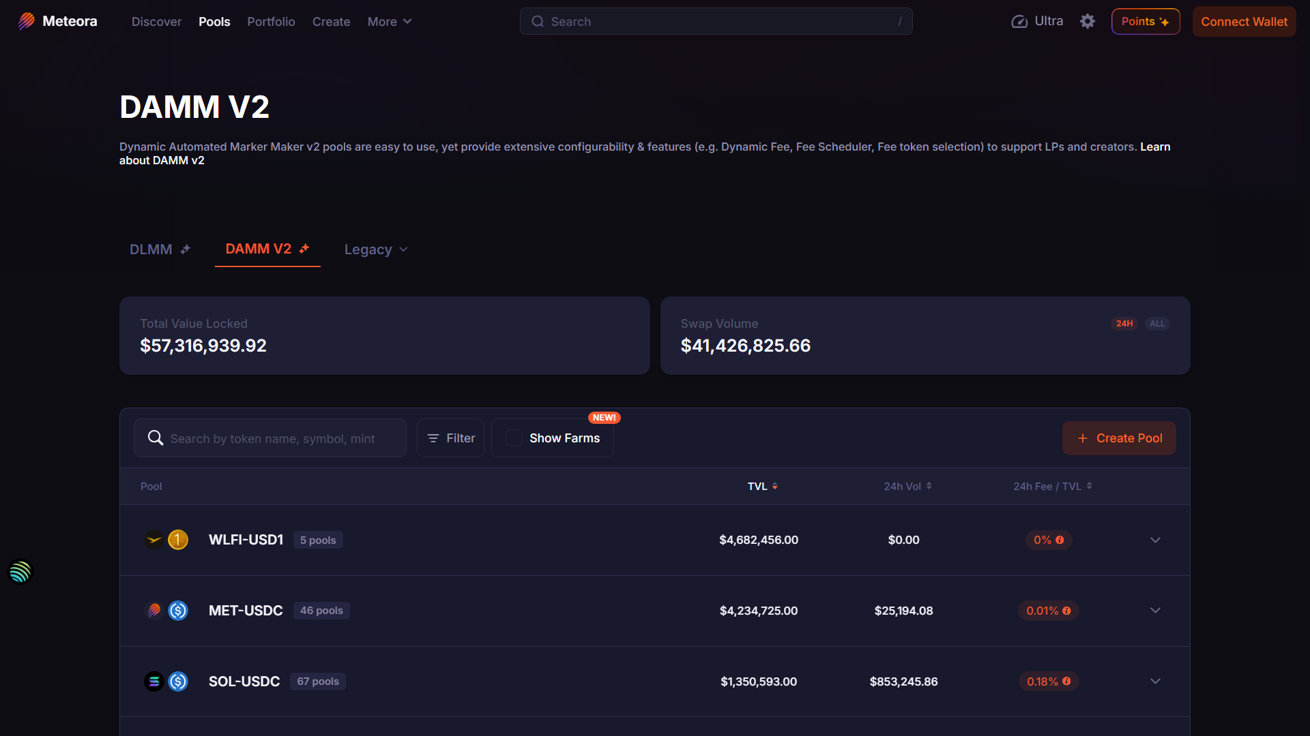This screenshot has height=736, width=1310.
Task: Click the Create Pool button
Action: click(x=1119, y=438)
